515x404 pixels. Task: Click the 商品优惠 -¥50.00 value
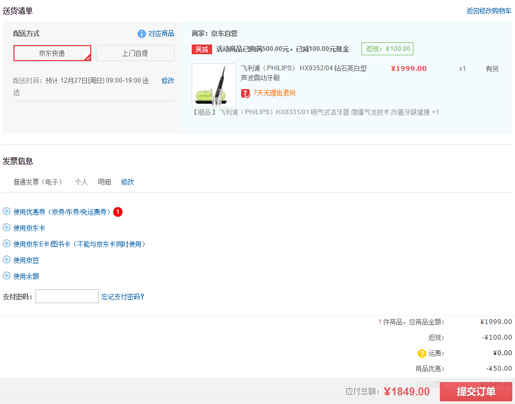499,369
